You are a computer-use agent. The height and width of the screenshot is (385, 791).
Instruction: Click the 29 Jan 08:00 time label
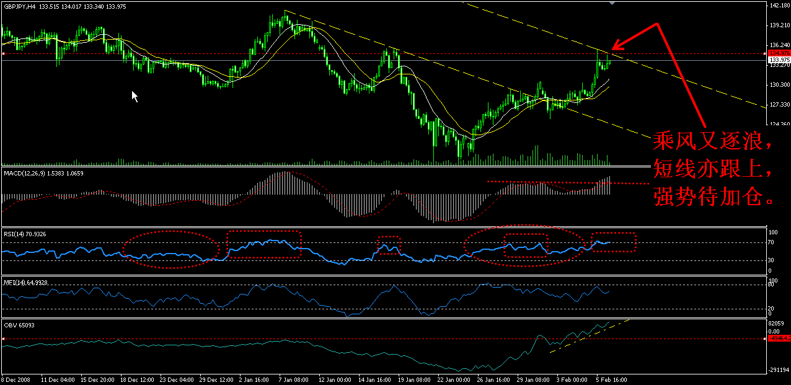(x=532, y=379)
